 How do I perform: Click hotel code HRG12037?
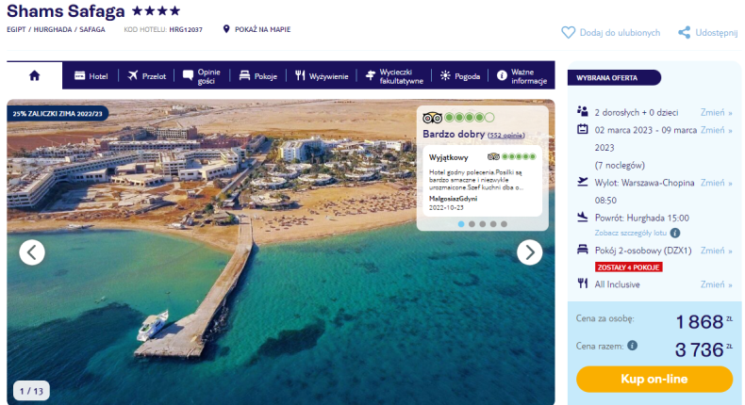point(186,29)
